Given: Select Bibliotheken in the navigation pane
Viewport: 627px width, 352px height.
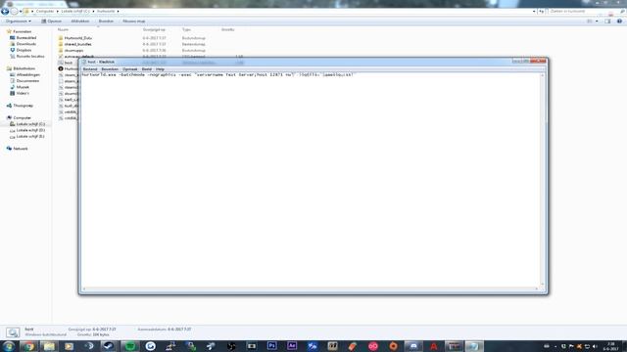Looking at the screenshot, I should pyautogui.click(x=24, y=68).
